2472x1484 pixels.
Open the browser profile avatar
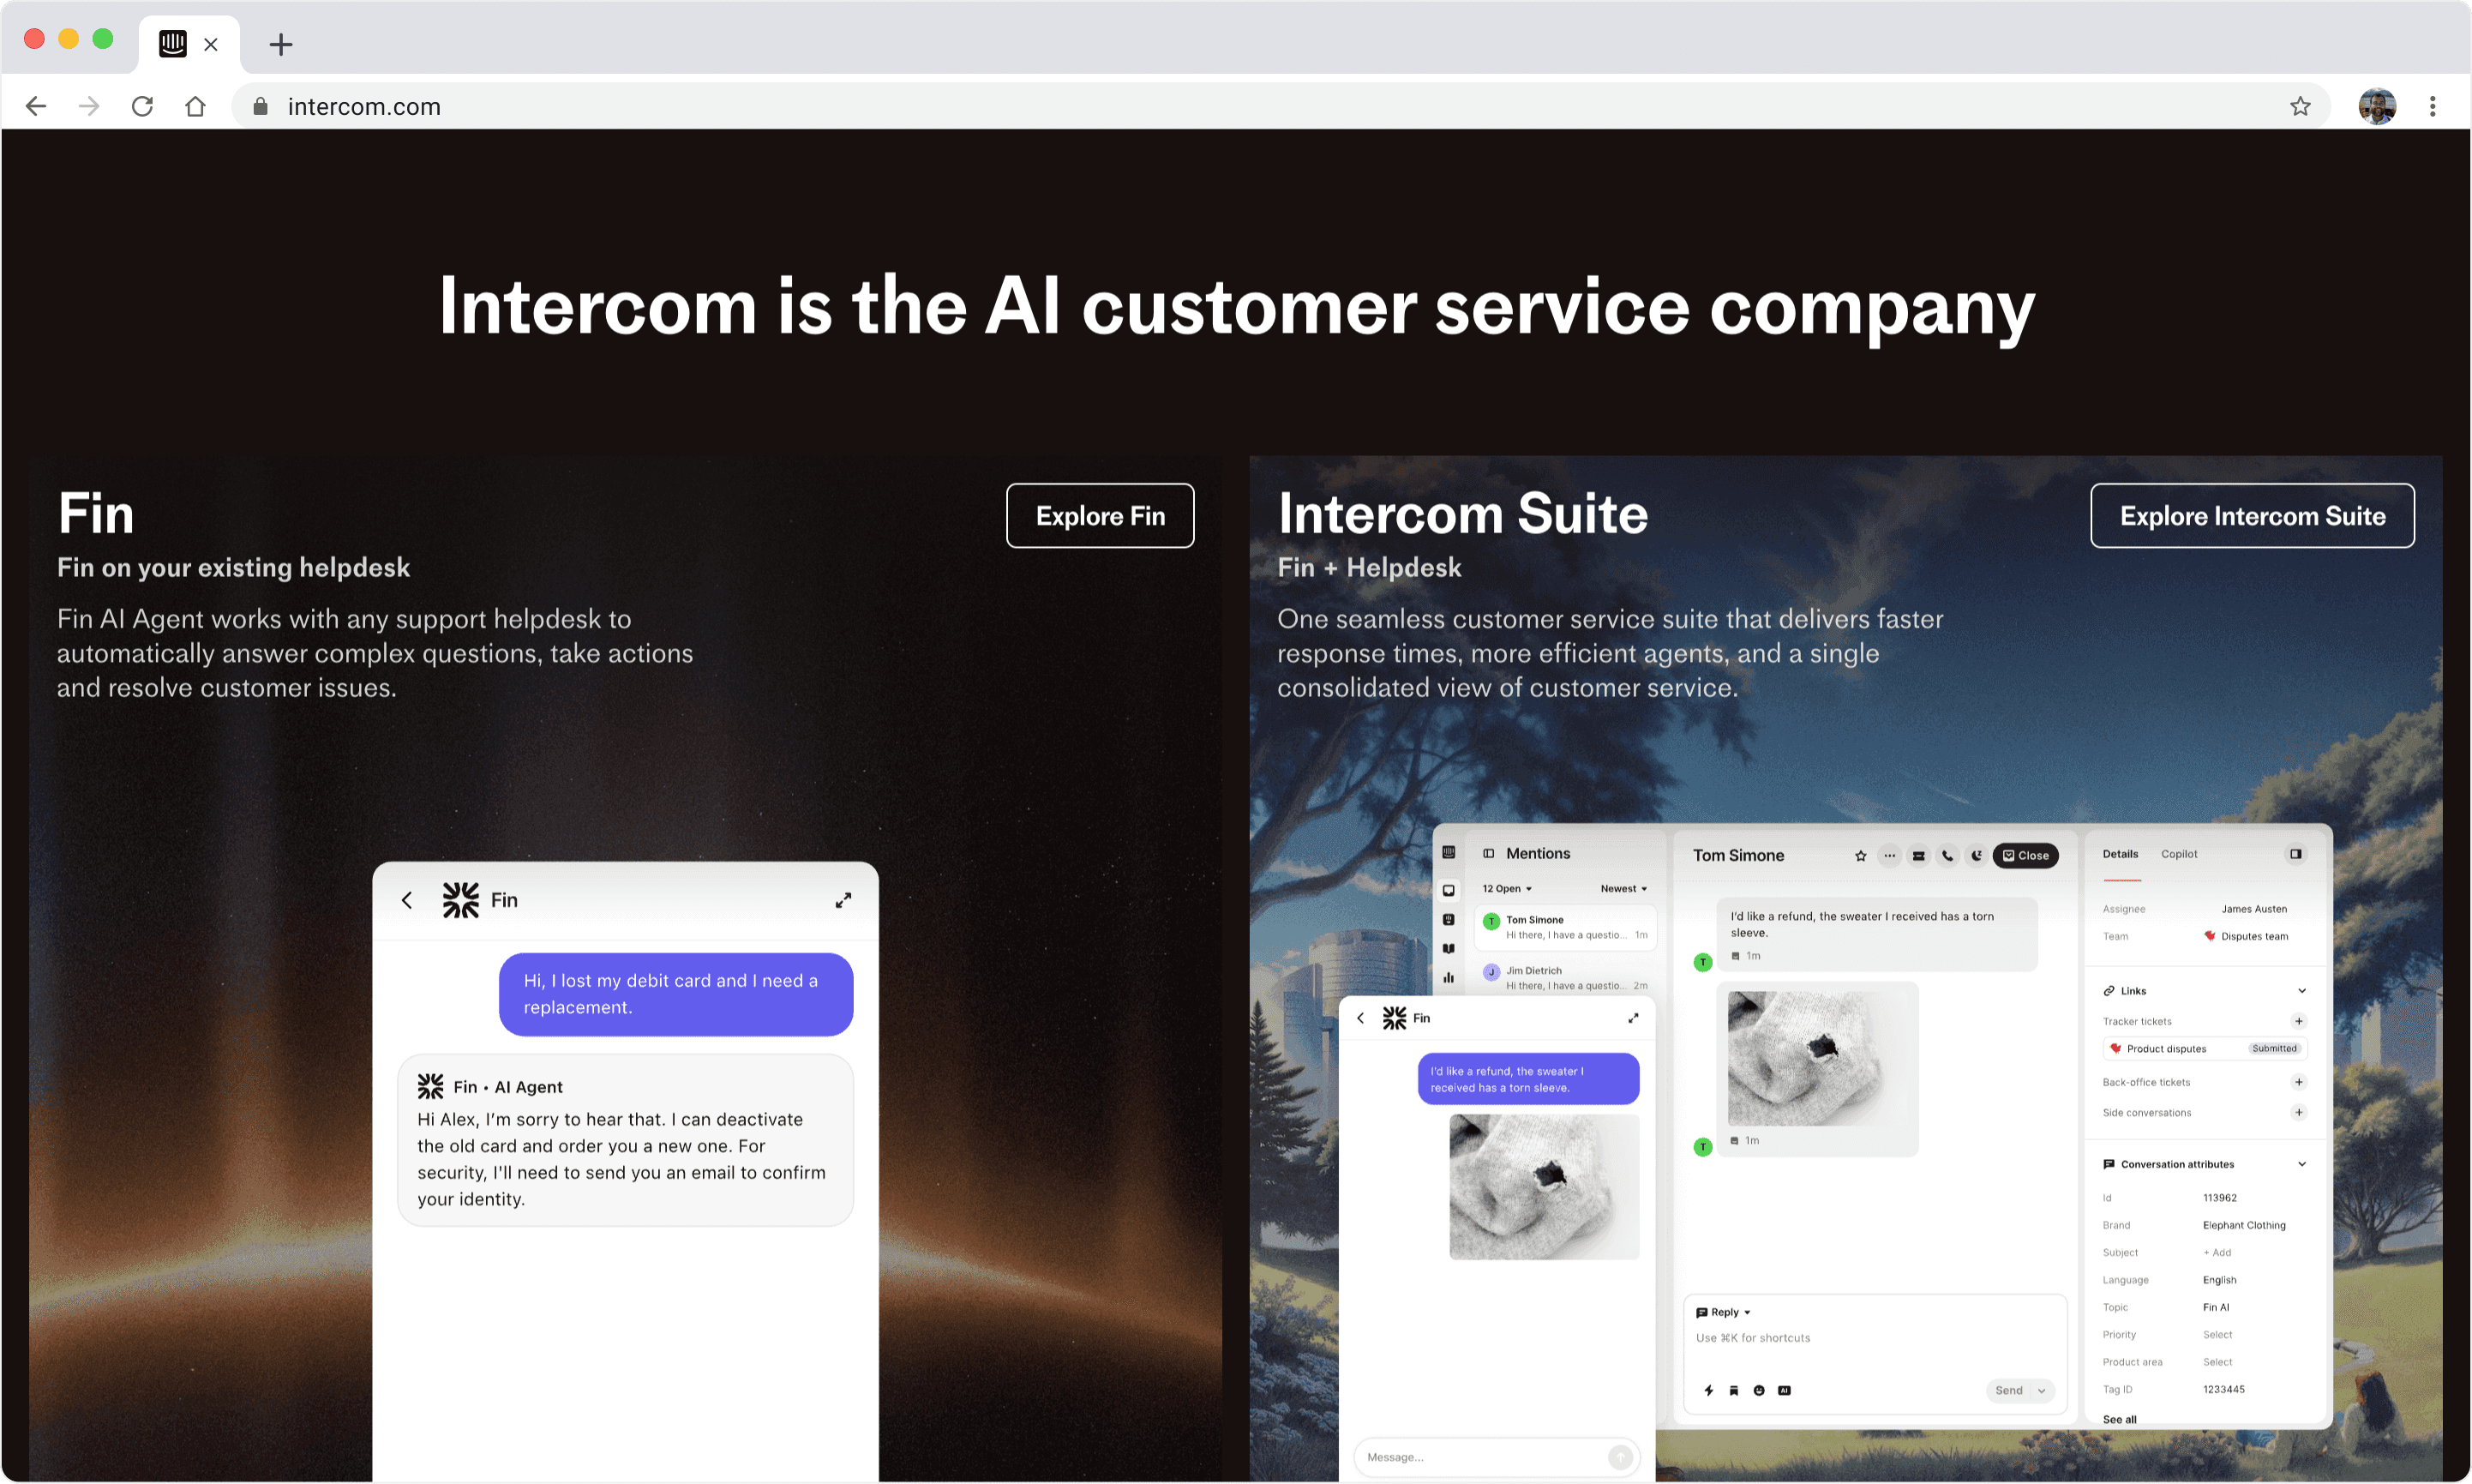2376,106
